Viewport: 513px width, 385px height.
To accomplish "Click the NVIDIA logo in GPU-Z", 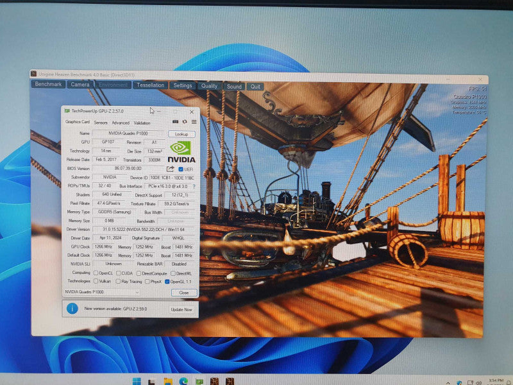I will (181, 151).
